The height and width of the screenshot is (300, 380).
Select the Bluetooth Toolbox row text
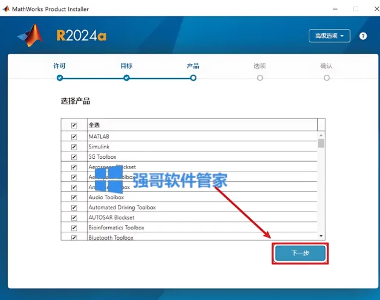[x=111, y=238]
